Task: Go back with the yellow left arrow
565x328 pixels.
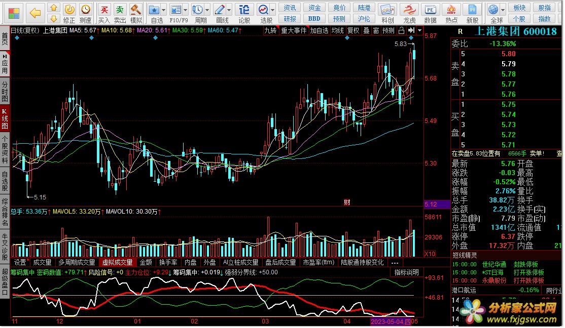Action: (x=35, y=13)
